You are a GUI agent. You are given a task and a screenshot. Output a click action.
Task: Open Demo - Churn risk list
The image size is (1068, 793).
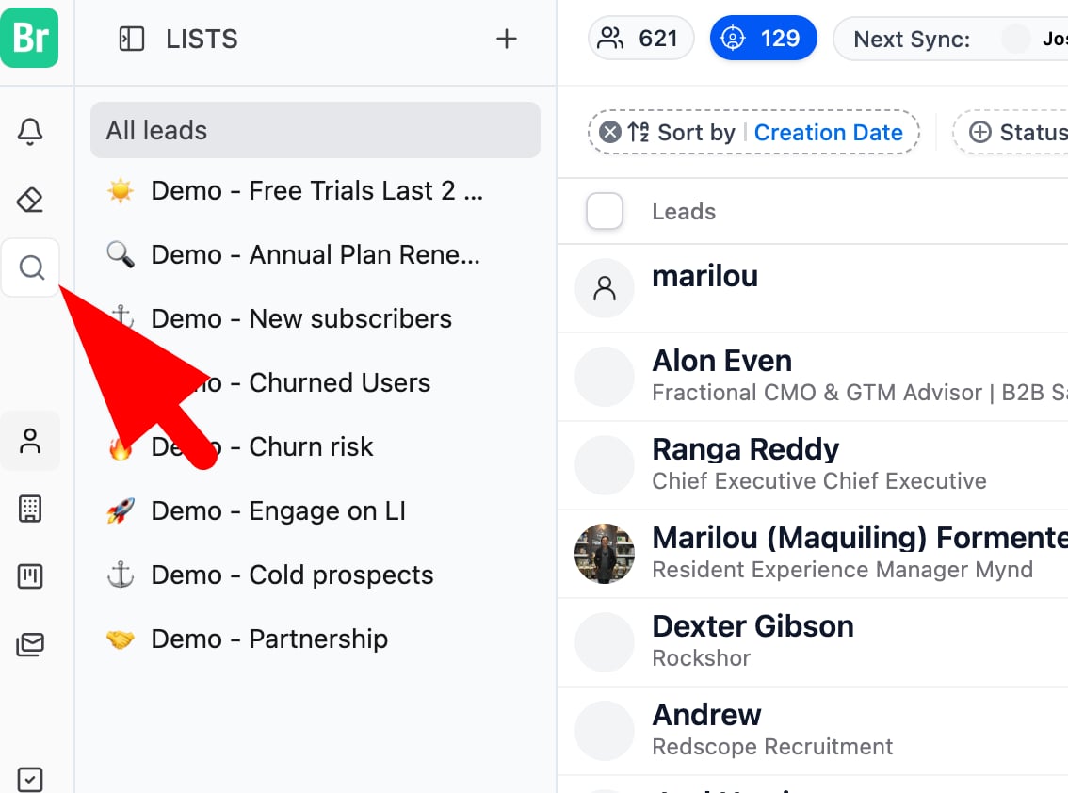[316, 447]
